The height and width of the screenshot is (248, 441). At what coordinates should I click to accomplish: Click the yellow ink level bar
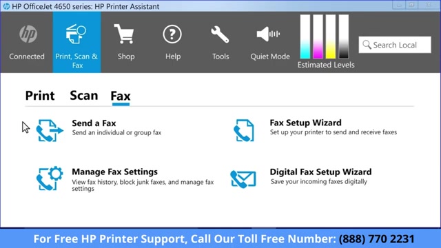331,37
